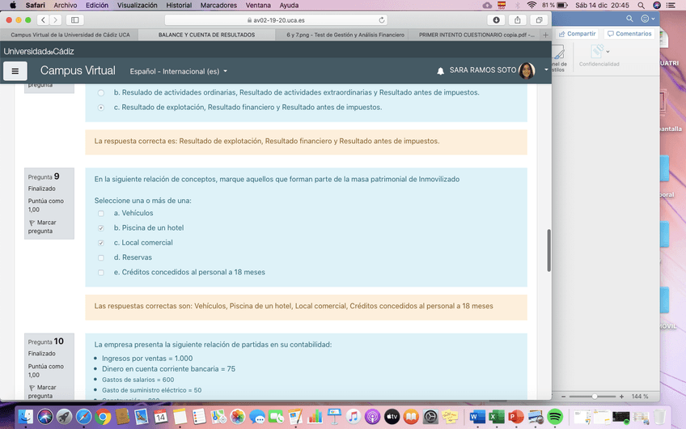Open Microsoft Word from the Dock
Viewport: 686px width, 429px height.
point(477,416)
